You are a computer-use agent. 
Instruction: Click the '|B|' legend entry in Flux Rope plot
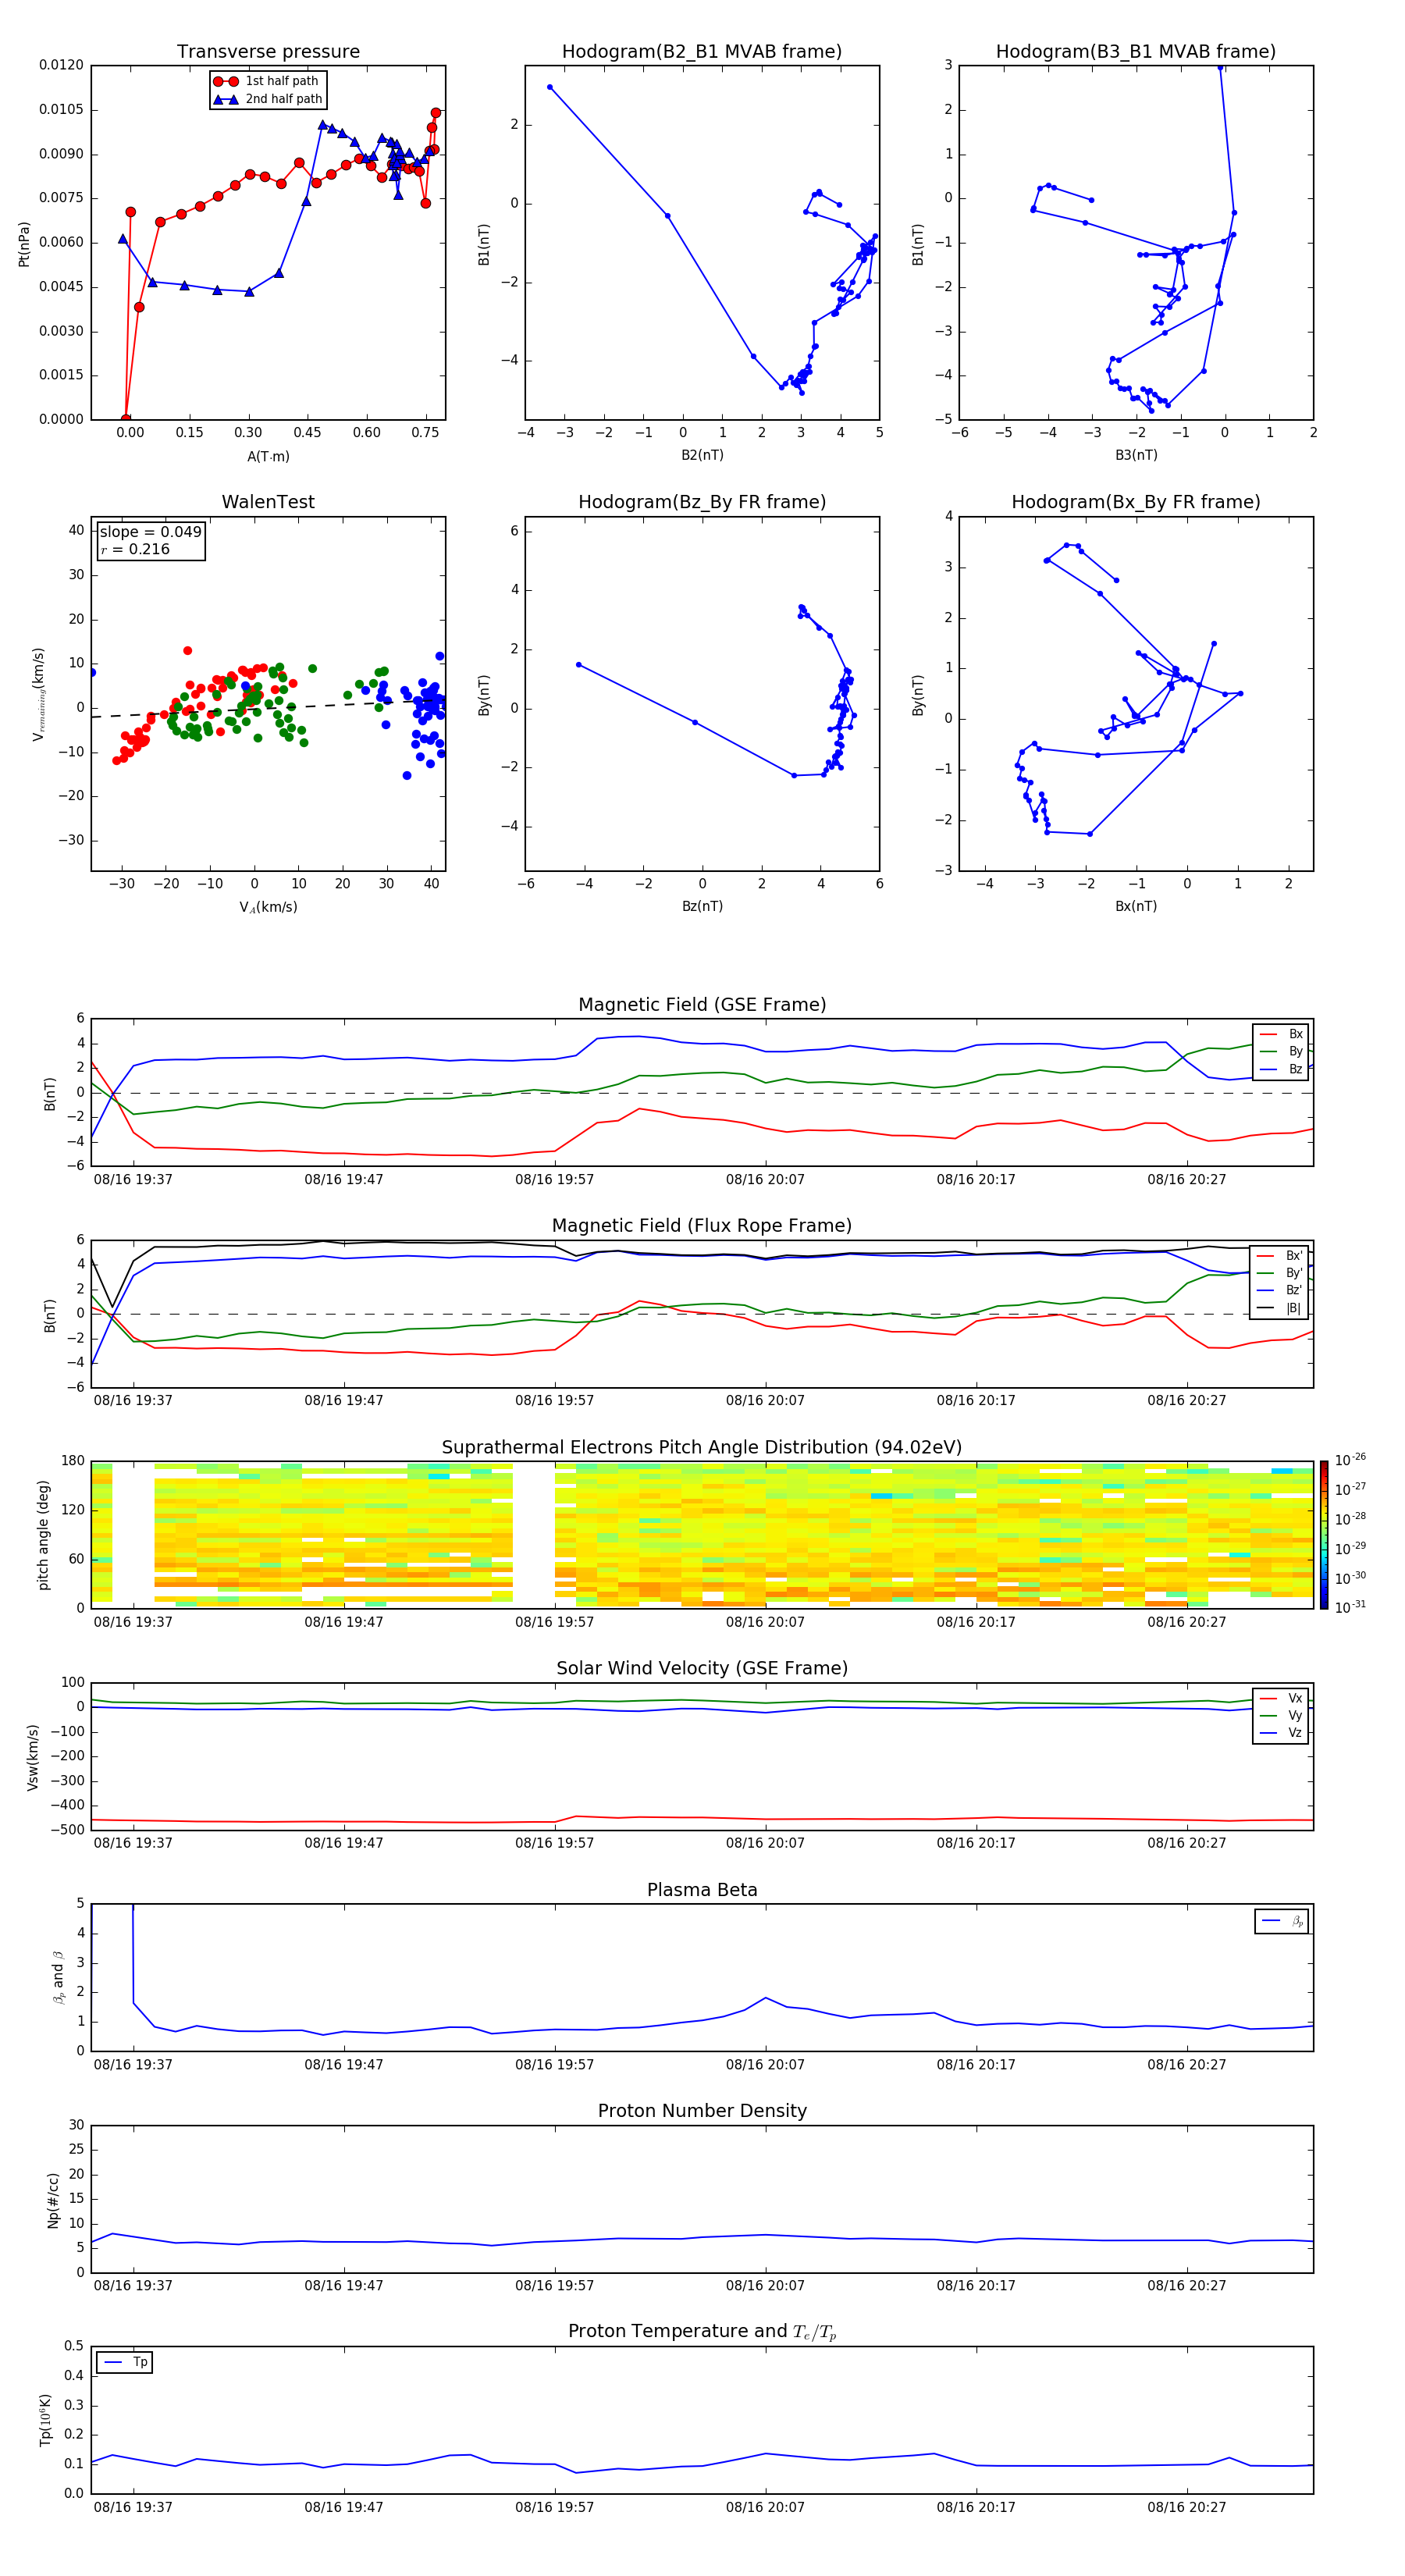tap(1280, 1308)
